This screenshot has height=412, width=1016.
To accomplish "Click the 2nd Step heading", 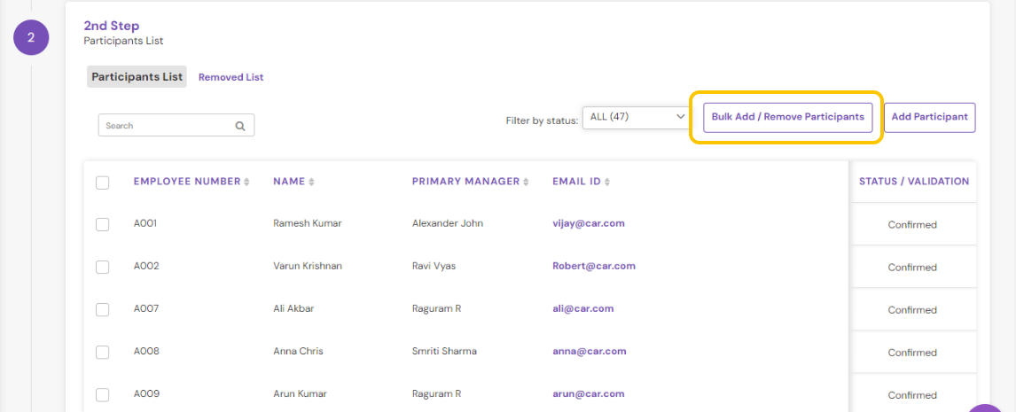I will (112, 26).
